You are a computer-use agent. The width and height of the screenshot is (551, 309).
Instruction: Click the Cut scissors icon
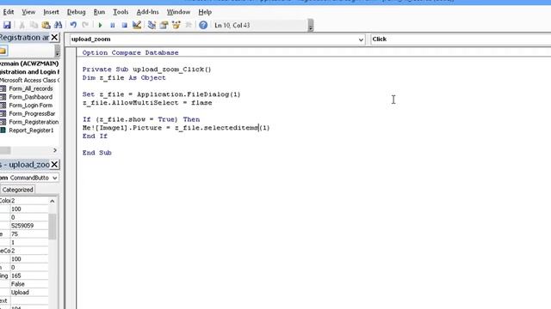point(22,25)
